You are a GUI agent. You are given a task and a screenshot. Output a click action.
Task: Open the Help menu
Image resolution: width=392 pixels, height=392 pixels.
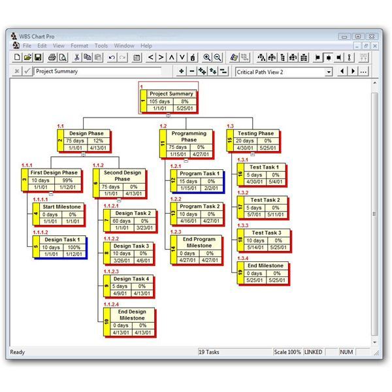pyautogui.click(x=146, y=46)
